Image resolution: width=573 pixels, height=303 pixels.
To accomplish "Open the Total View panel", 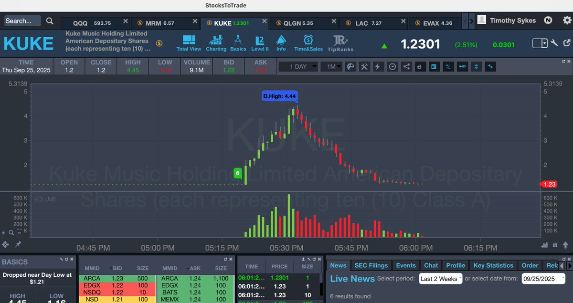I will pyautogui.click(x=189, y=42).
